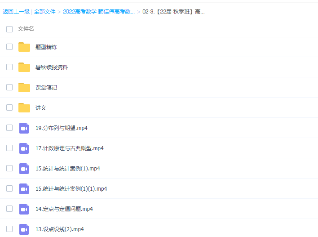Open the 讲义 folder by its name
This screenshot has width=318, height=237.
[x=41, y=108]
